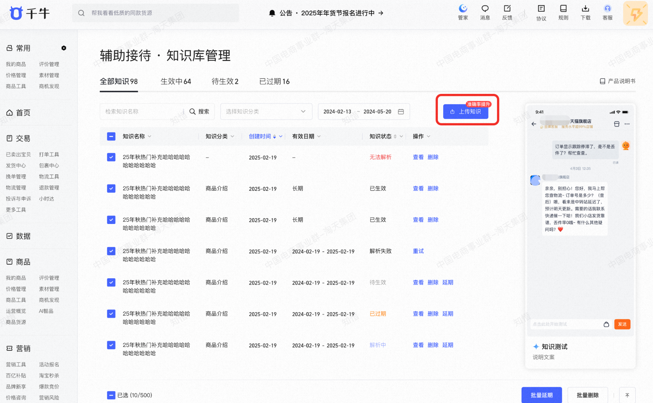This screenshot has width=653, height=403.
Task: Uncheck the row with status 解析失败
Action: tap(111, 251)
